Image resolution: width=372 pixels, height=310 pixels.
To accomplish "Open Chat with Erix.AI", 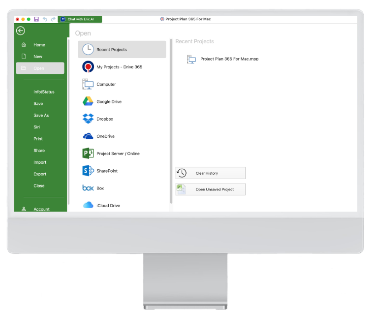I will point(80,19).
